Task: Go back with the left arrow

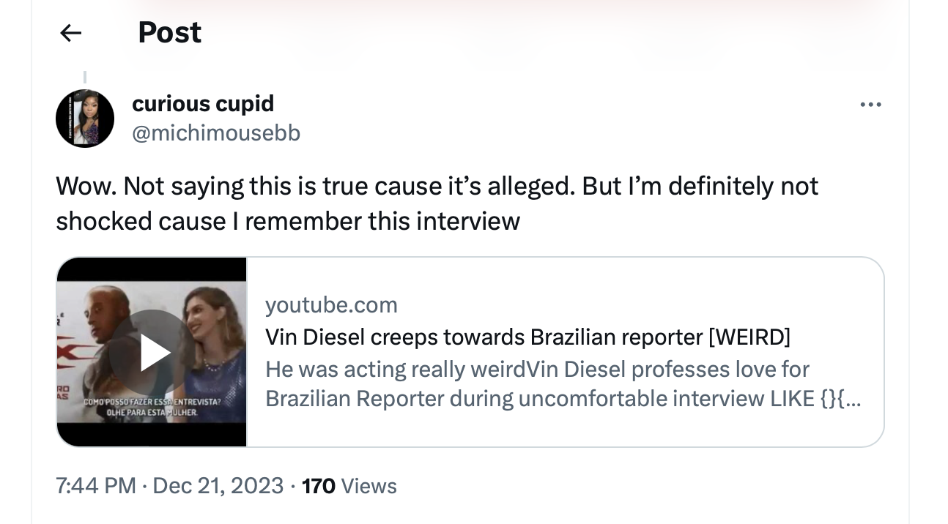Action: coord(70,32)
